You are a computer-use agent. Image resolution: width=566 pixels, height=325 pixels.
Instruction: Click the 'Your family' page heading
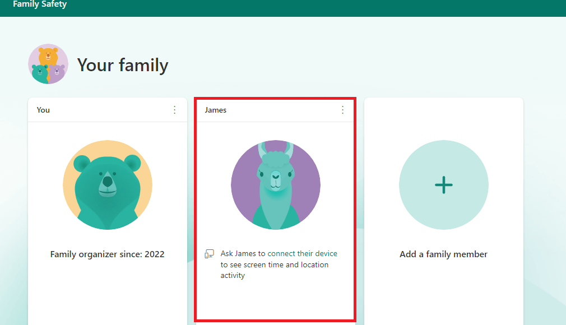click(x=122, y=65)
